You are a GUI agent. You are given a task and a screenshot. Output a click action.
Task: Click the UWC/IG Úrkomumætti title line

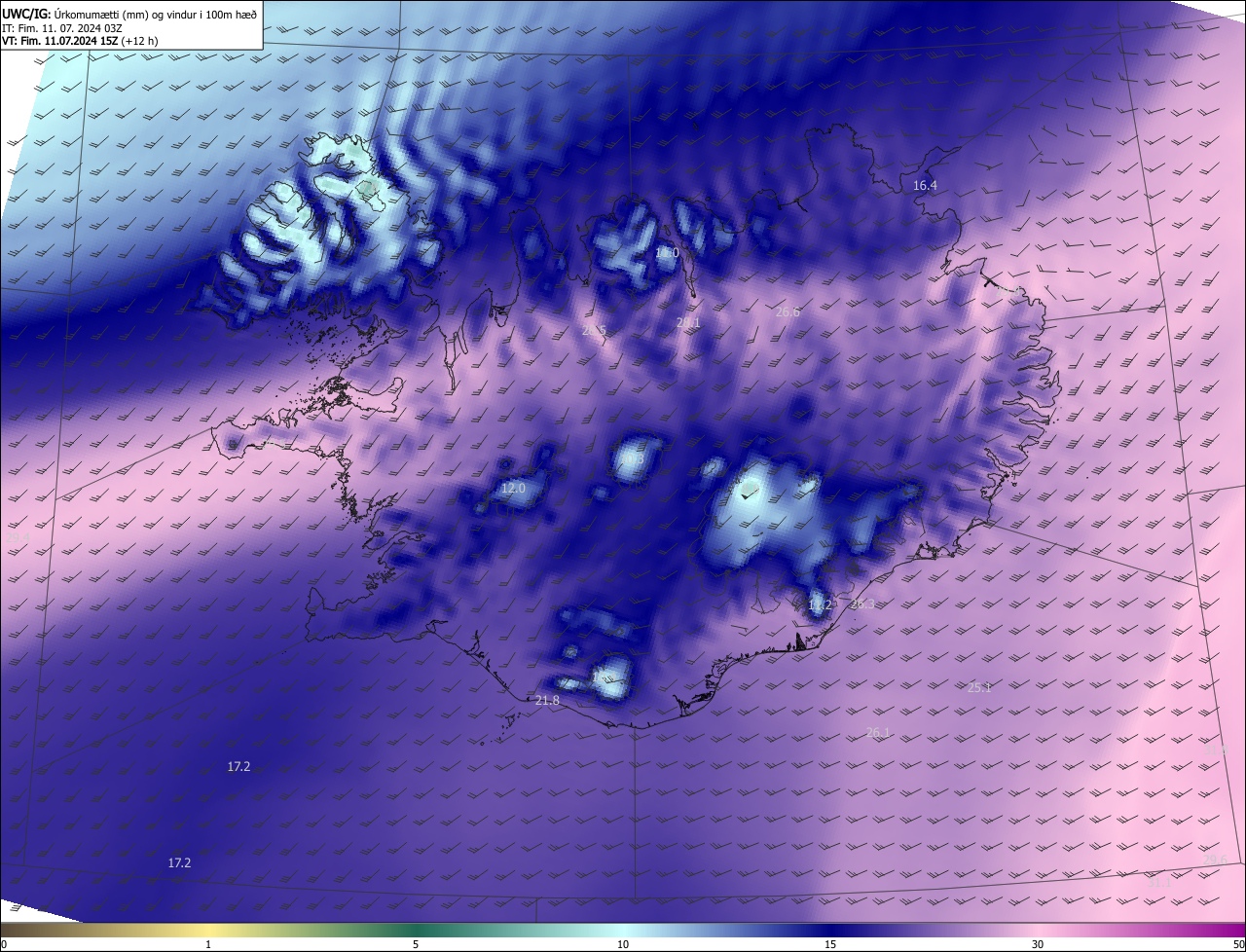[x=129, y=14]
